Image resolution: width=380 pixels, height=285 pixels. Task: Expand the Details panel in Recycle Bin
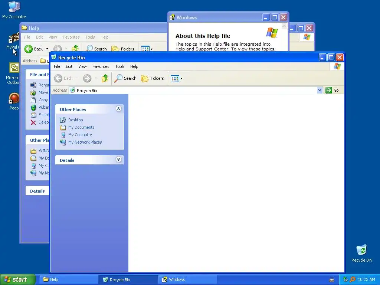click(x=118, y=160)
